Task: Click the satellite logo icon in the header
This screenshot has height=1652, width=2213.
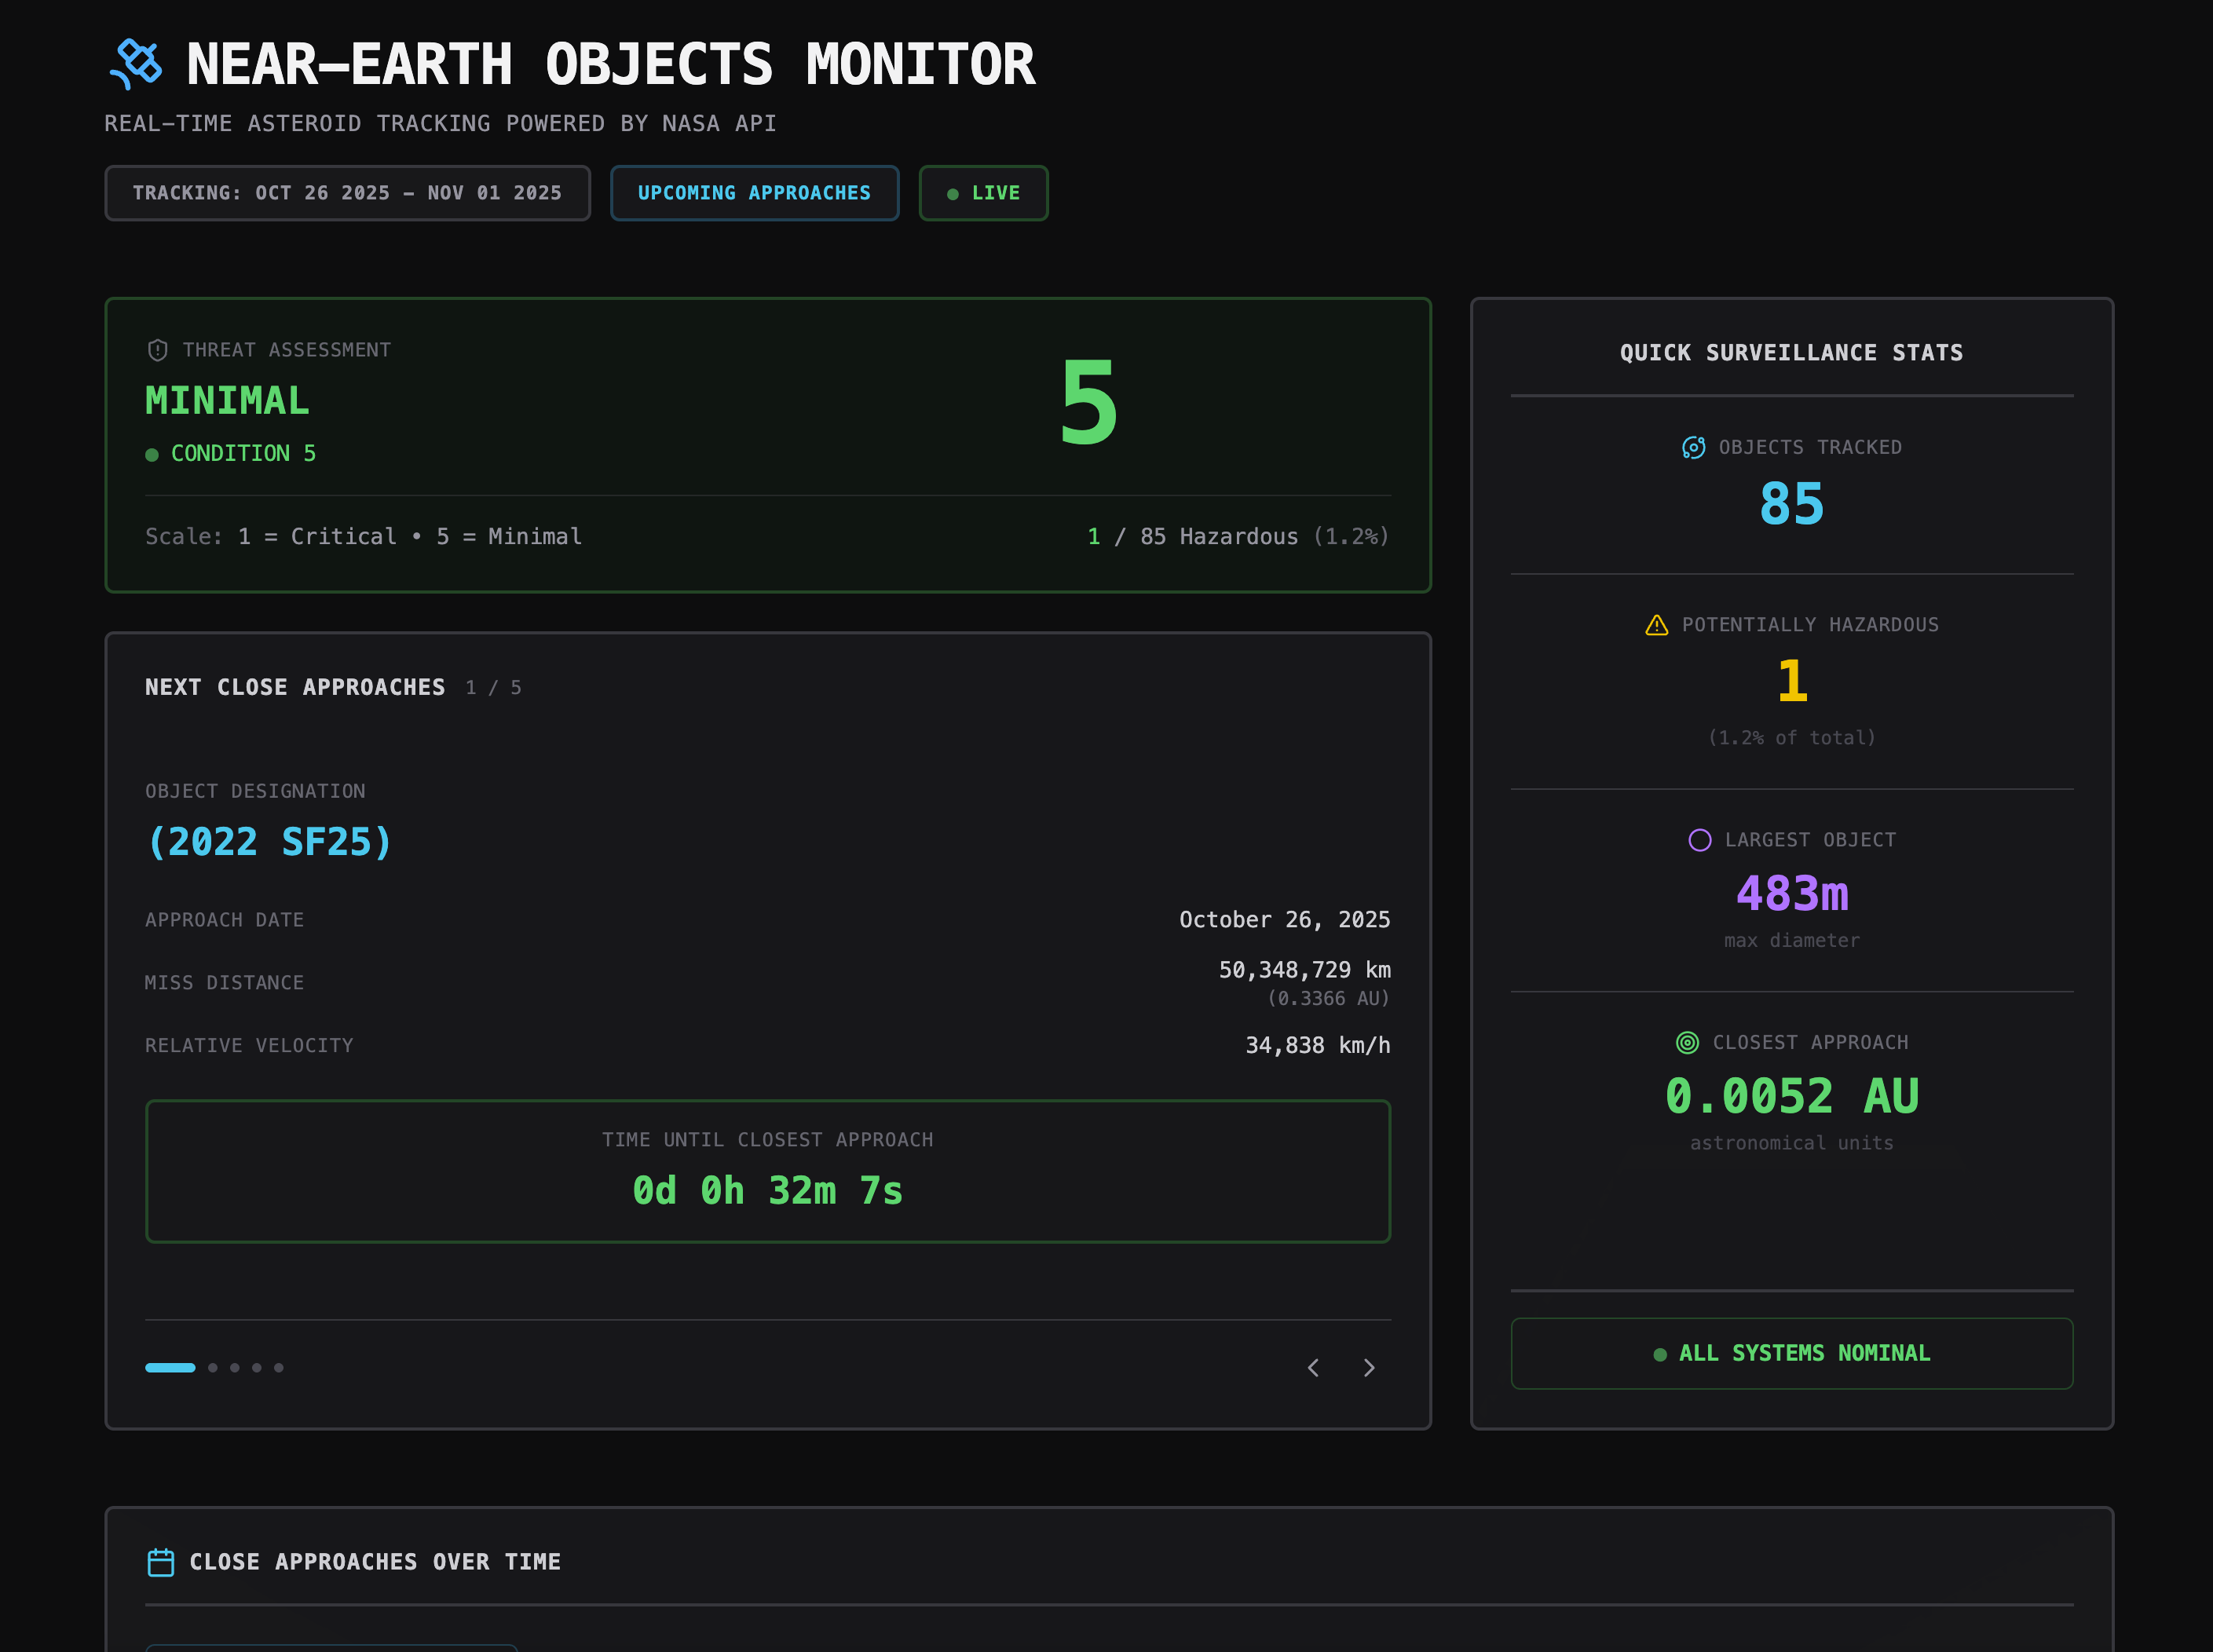Action: click(x=136, y=64)
